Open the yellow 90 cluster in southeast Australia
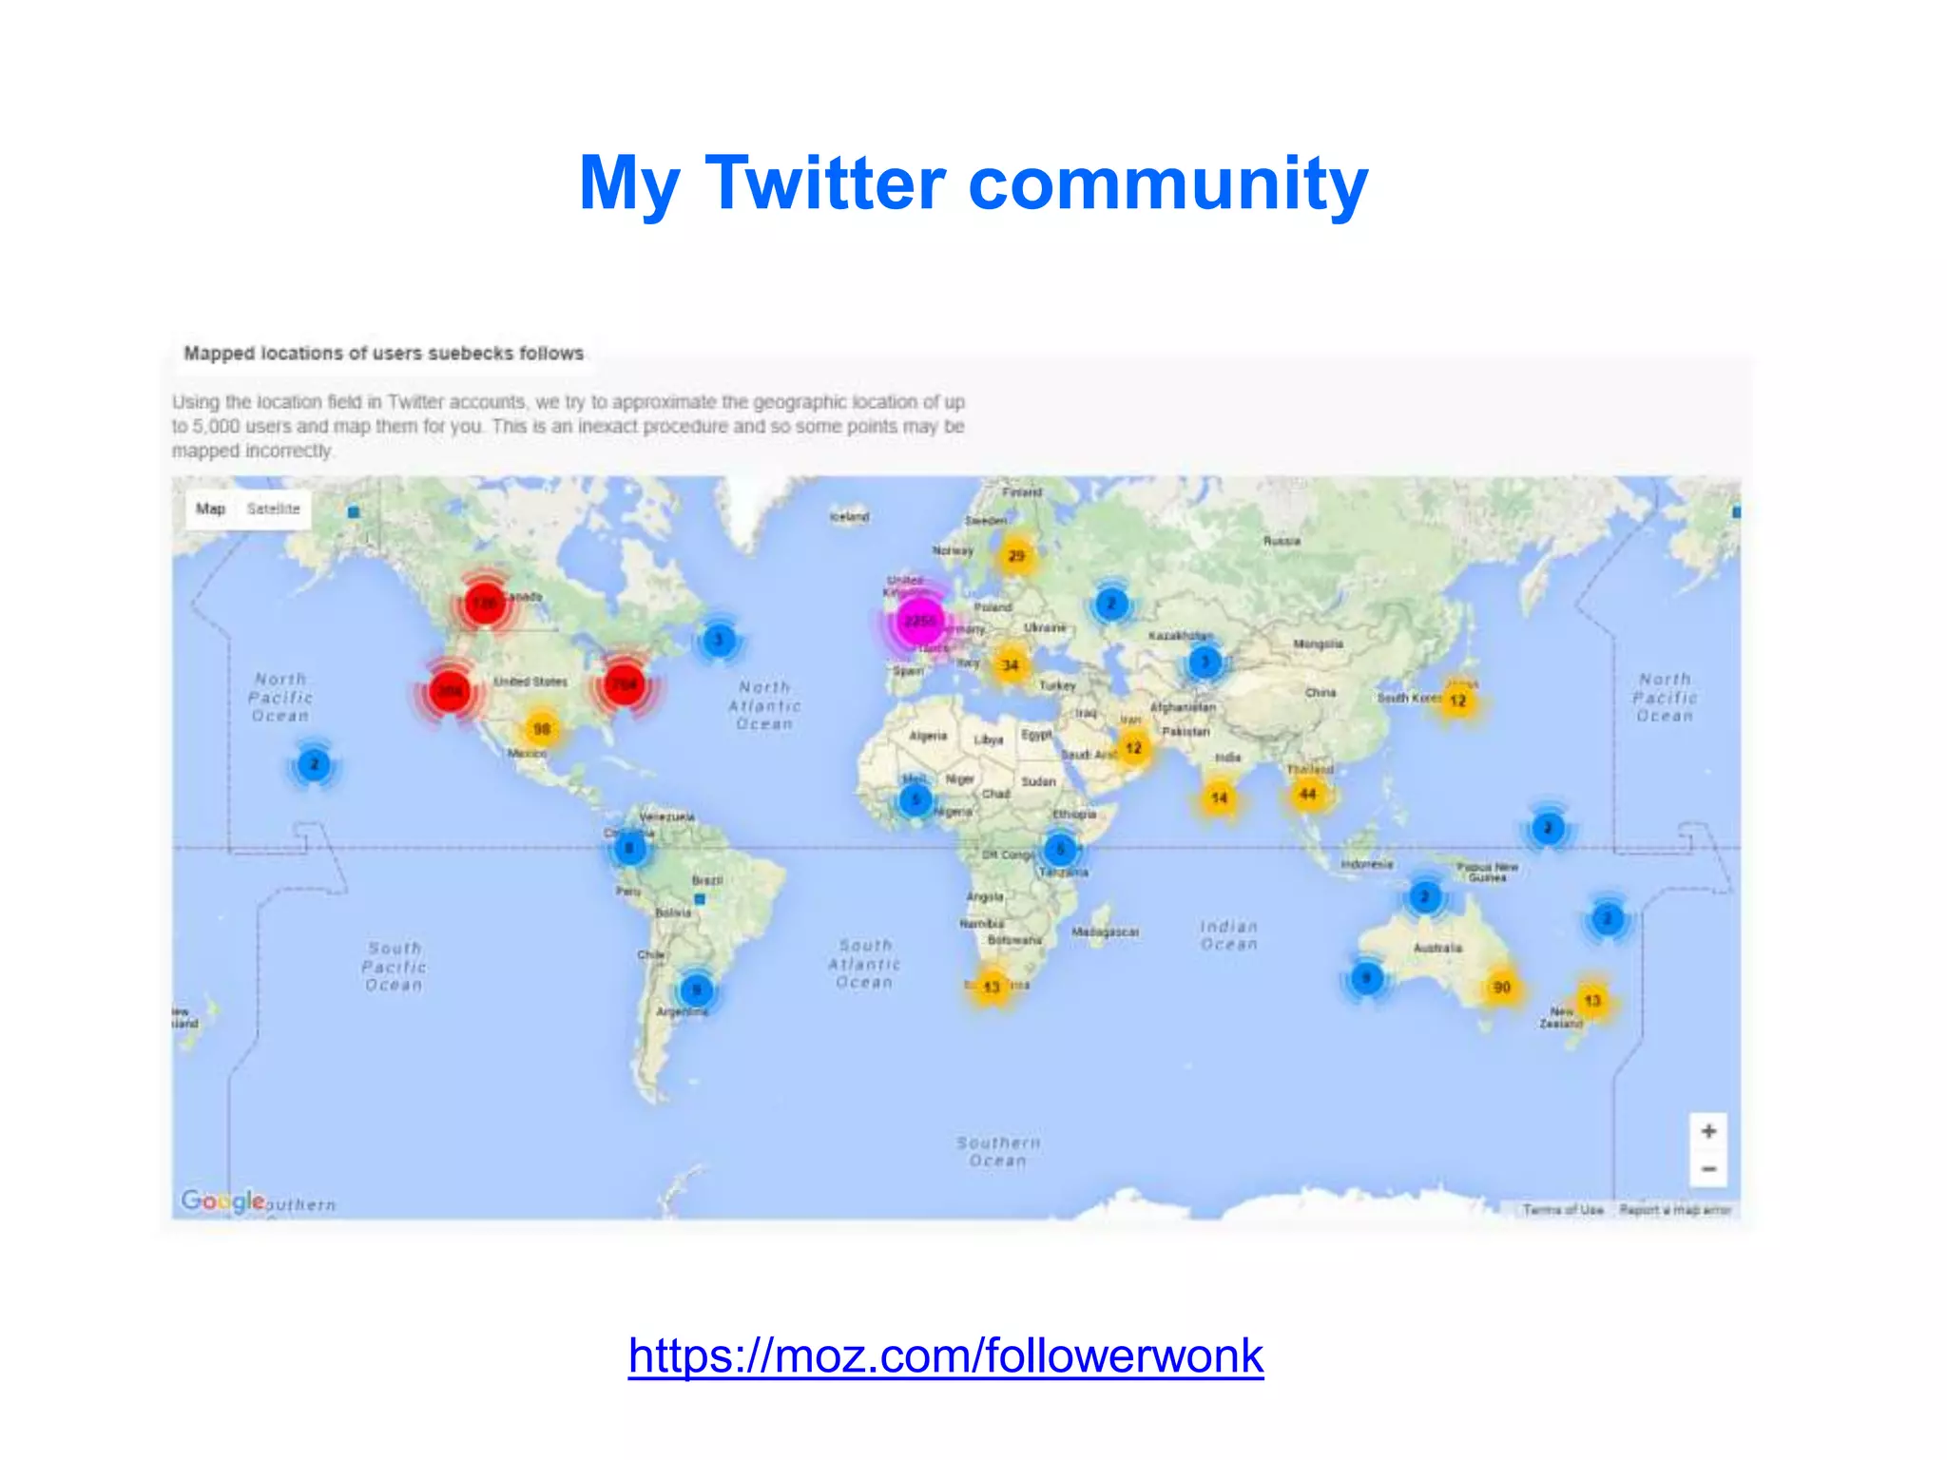1947x1460 pixels. click(1501, 987)
